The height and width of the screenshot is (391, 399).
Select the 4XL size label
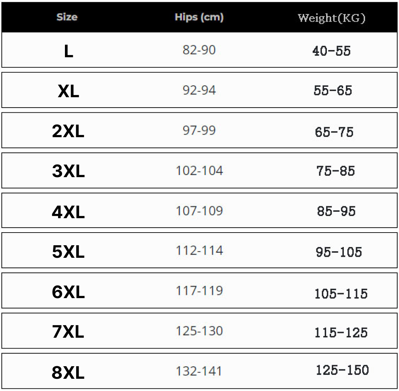point(68,212)
